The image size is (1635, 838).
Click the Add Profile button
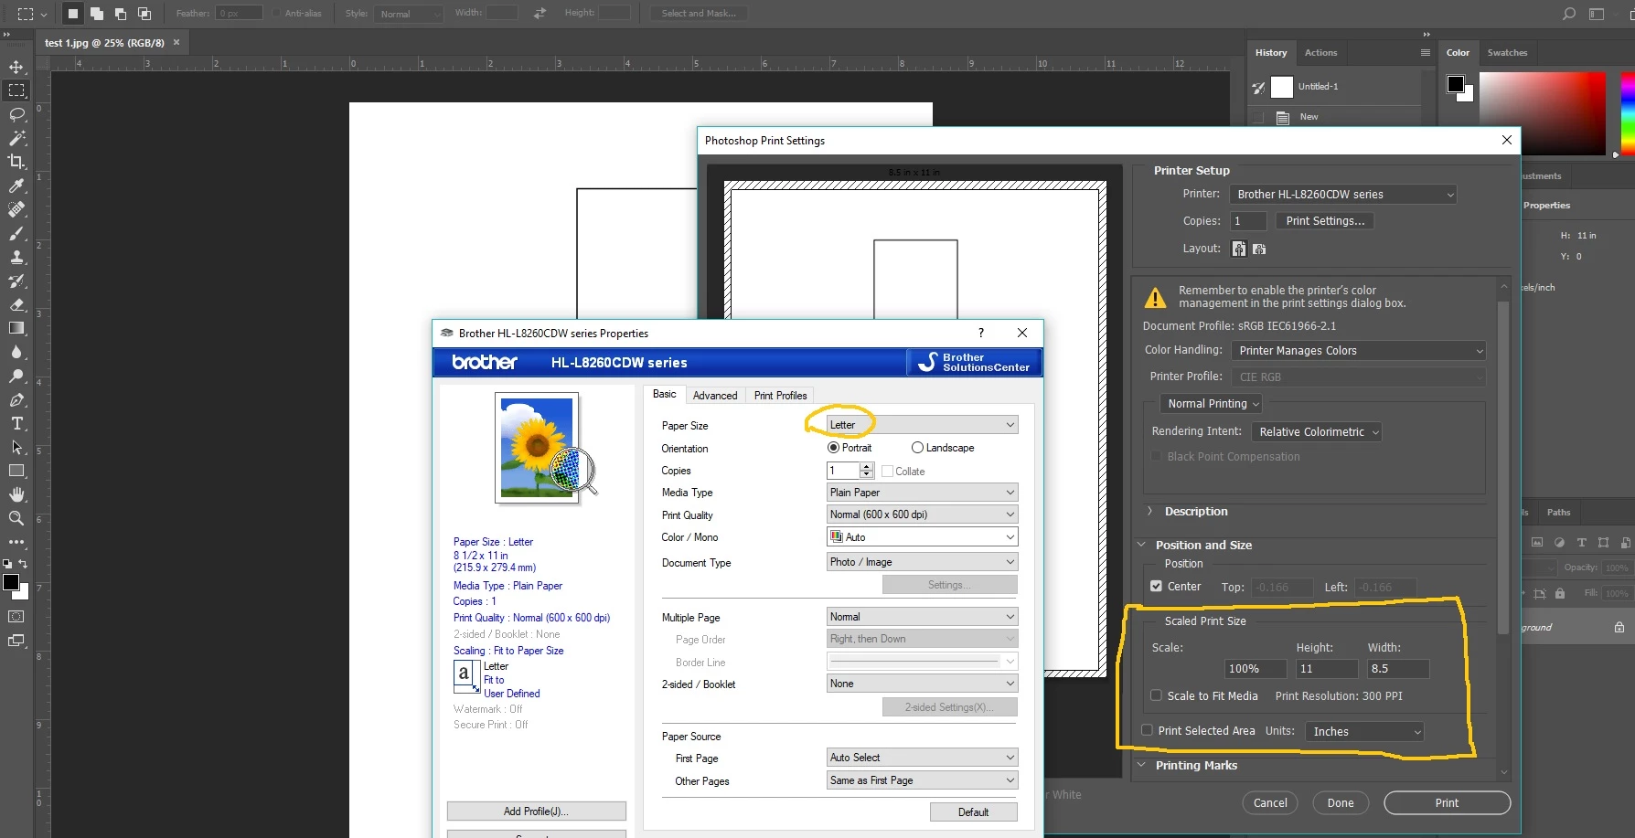(536, 811)
